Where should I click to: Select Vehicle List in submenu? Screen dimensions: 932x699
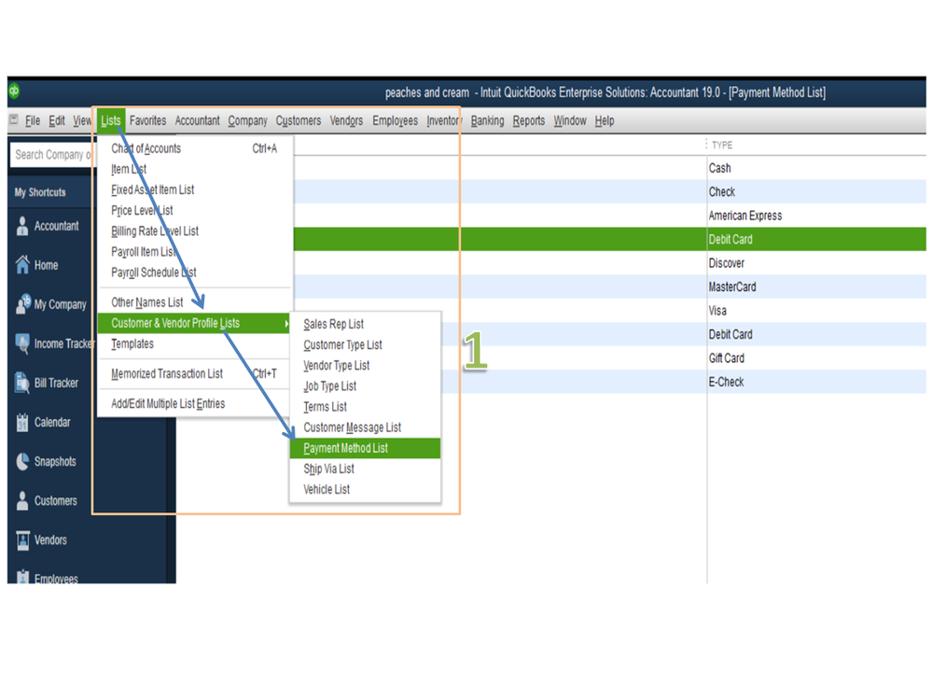[x=365, y=490]
